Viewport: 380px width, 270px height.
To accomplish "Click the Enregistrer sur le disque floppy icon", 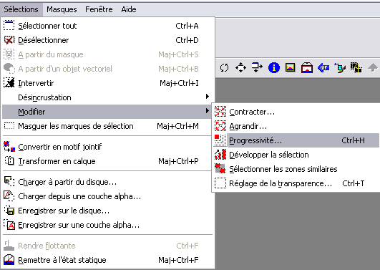I will (x=9, y=211).
